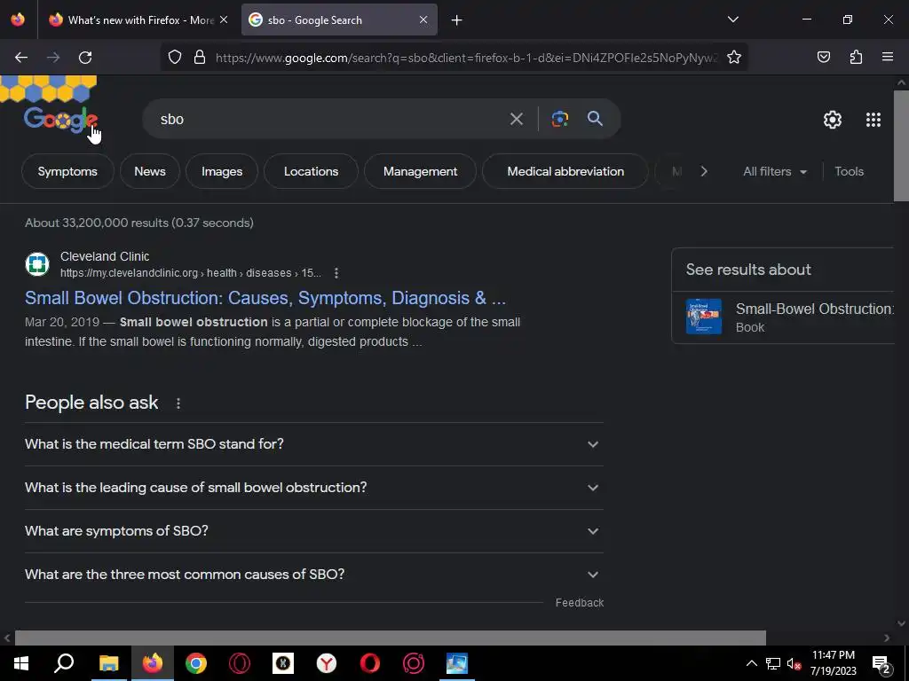Click the horizontal page scrollbar thumb

pyautogui.click(x=391, y=638)
